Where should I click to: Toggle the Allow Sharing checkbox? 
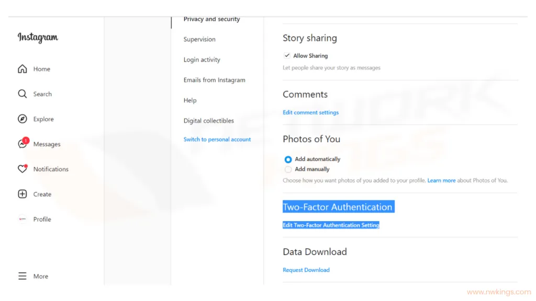287,55
